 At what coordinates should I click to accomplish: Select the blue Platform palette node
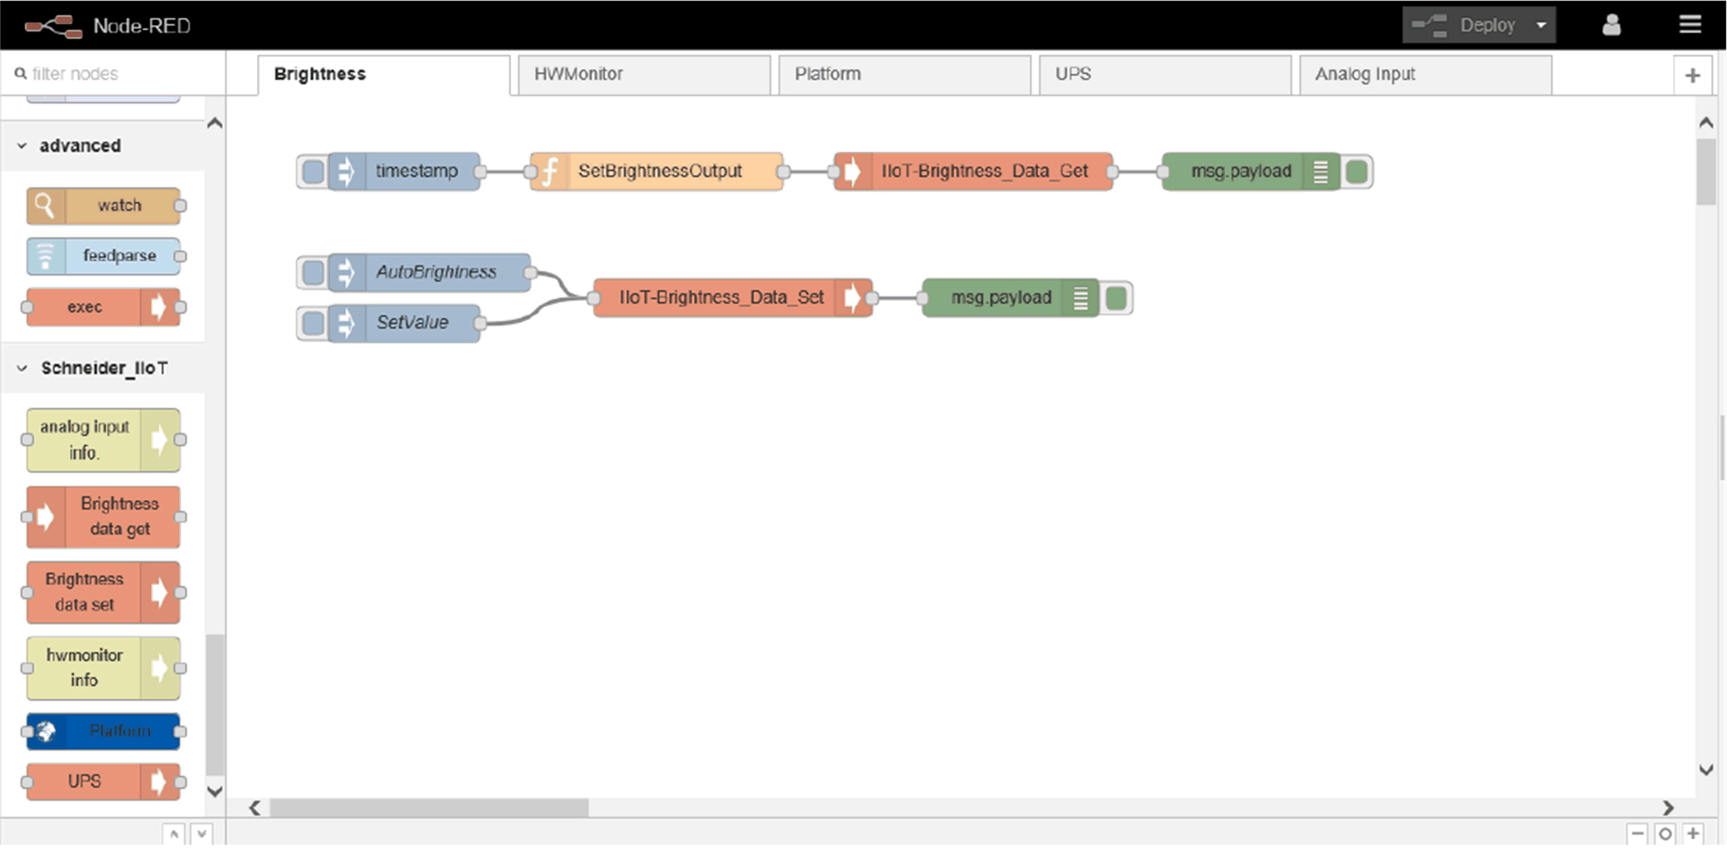coord(104,731)
